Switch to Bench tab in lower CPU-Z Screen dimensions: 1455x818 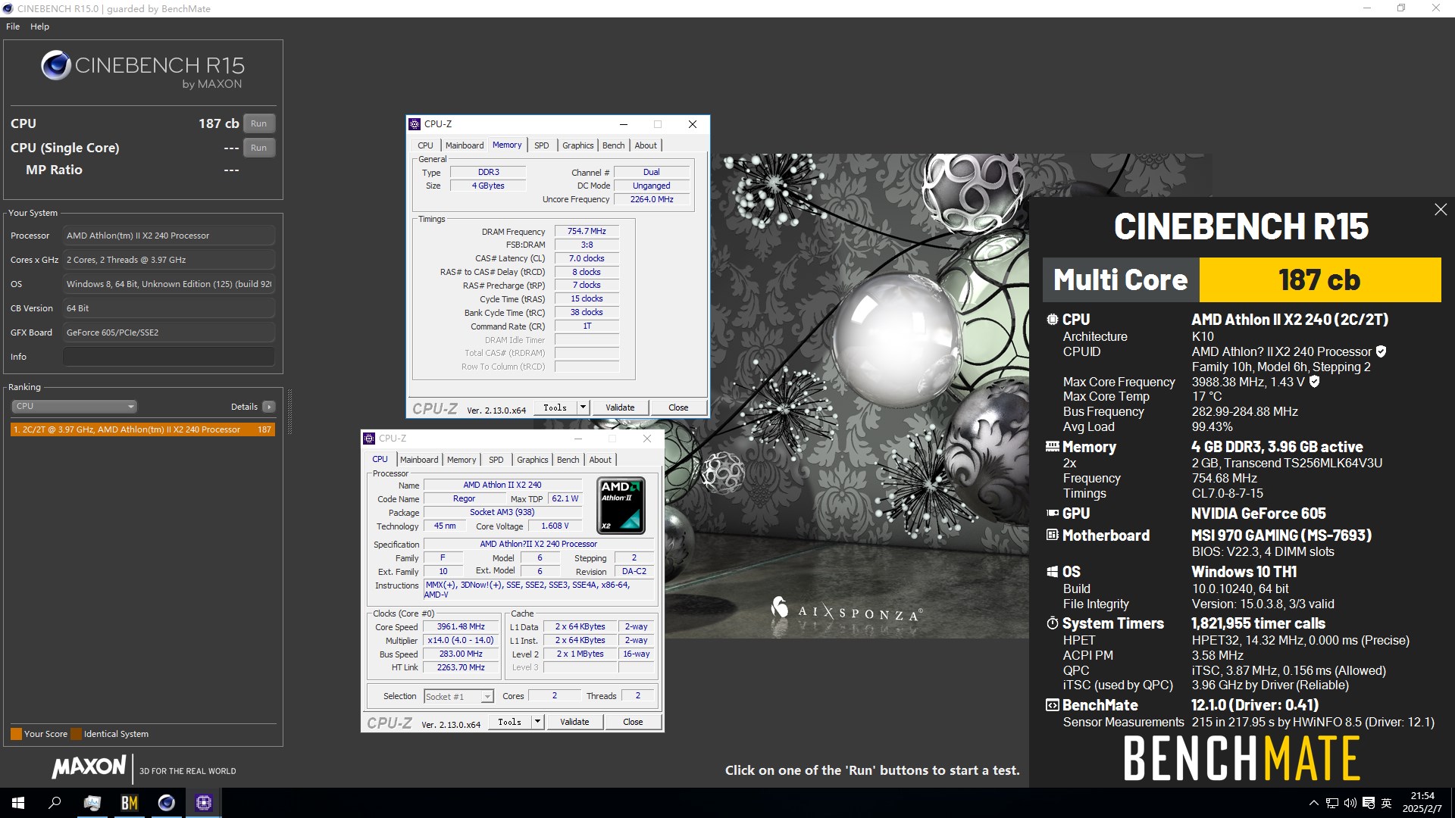568,460
